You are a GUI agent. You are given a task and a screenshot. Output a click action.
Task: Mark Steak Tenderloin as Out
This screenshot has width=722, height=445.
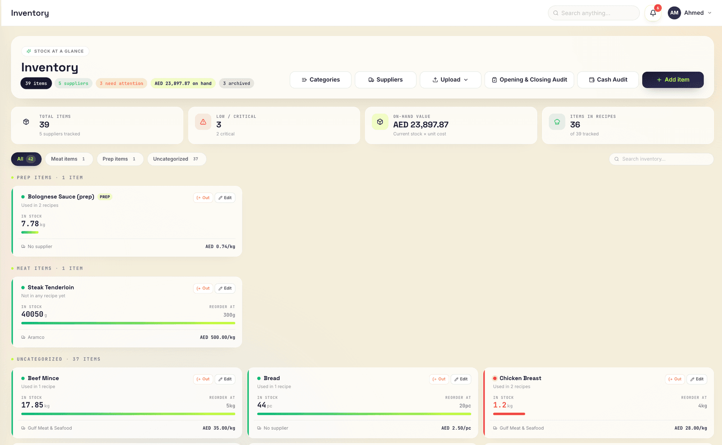pyautogui.click(x=203, y=289)
